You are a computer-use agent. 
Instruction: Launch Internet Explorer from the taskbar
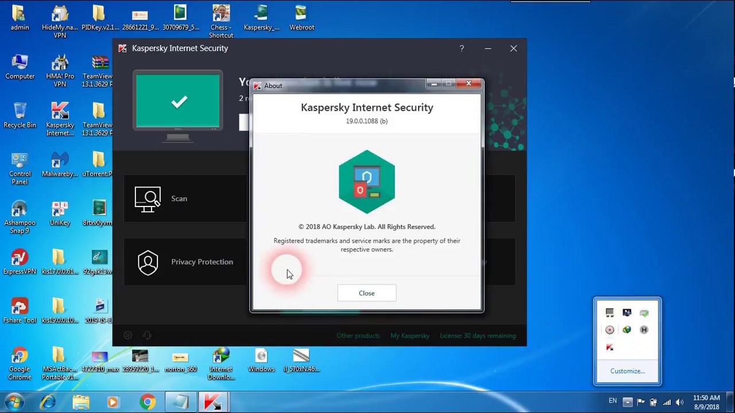click(48, 402)
